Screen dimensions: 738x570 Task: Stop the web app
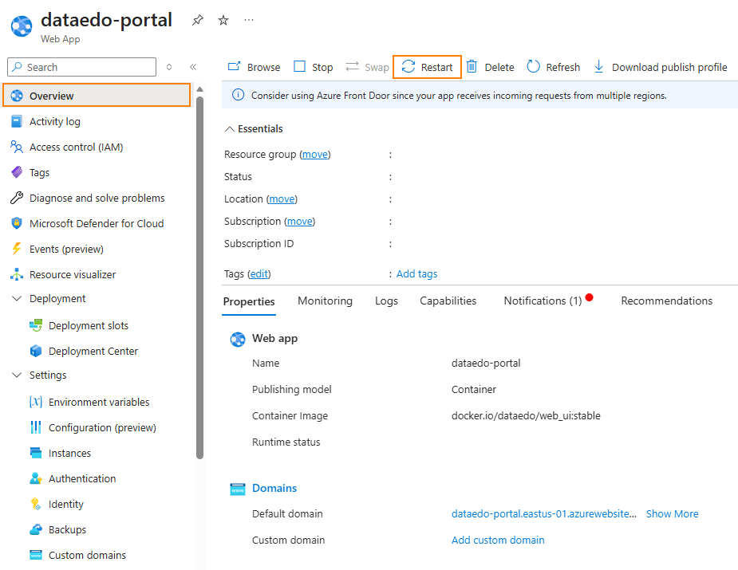[314, 67]
